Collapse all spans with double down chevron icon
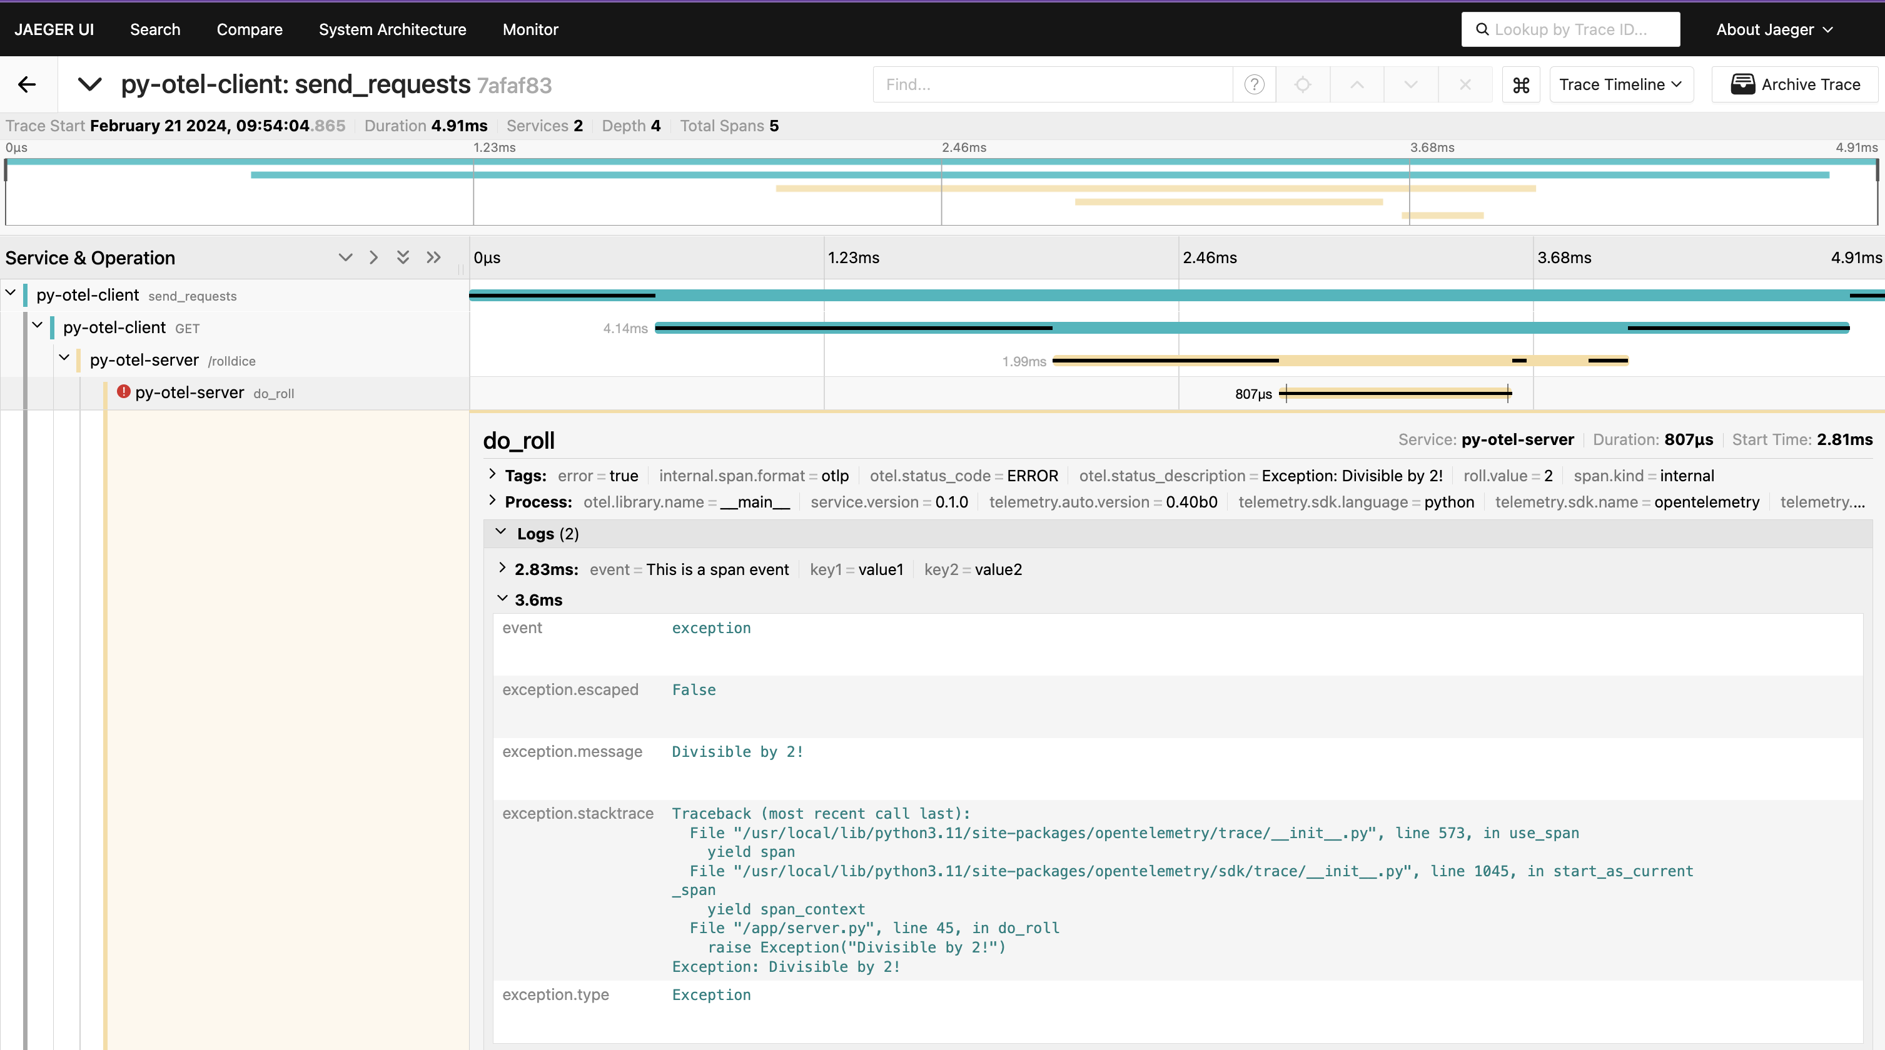 403,257
